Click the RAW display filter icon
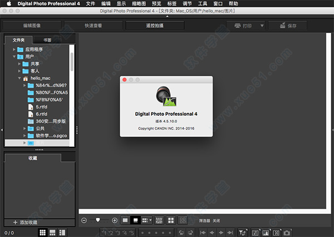The width and height of the screenshot is (334, 237). [159, 220]
